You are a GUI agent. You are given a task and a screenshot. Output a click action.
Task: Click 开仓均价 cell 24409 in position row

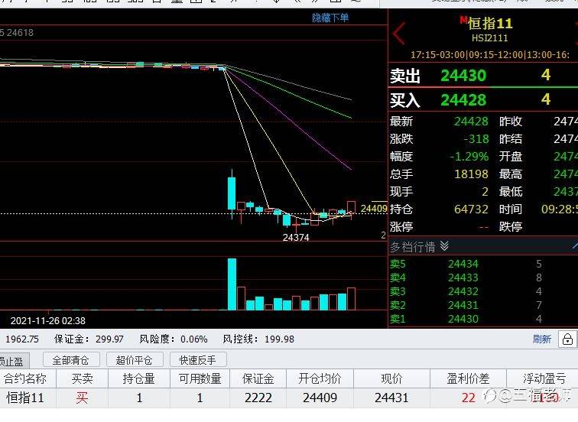(320, 398)
